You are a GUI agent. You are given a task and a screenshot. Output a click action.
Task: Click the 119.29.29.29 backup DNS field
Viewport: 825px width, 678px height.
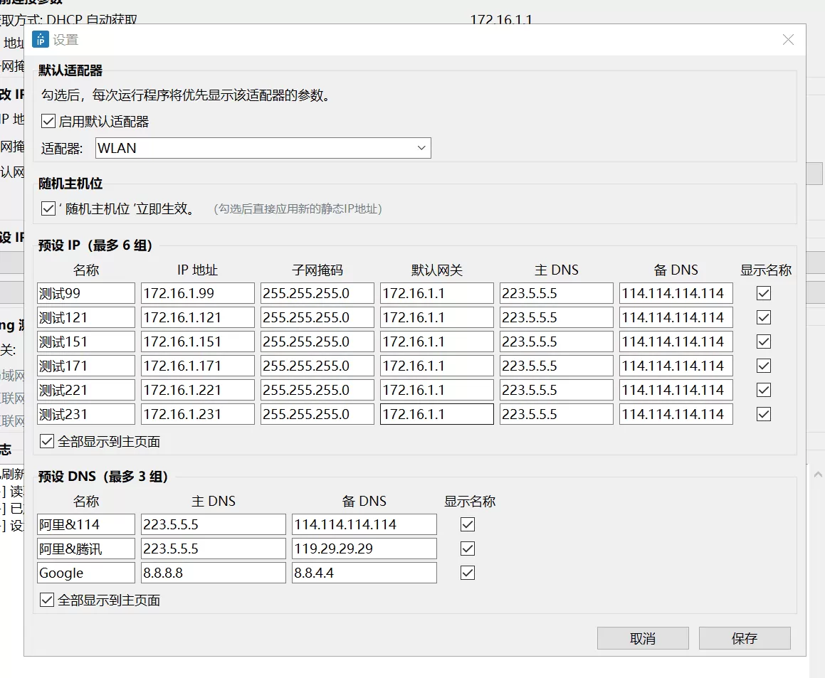click(364, 549)
